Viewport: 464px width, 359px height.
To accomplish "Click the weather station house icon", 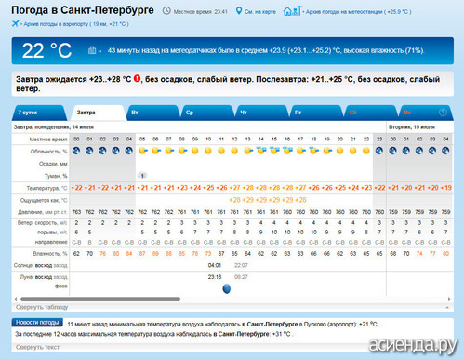I will pos(292,11).
